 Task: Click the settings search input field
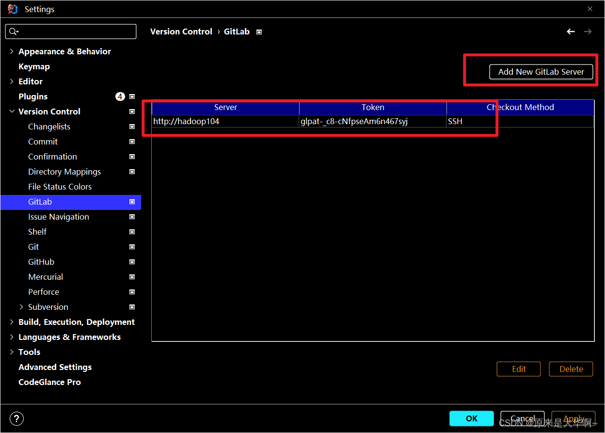[71, 31]
